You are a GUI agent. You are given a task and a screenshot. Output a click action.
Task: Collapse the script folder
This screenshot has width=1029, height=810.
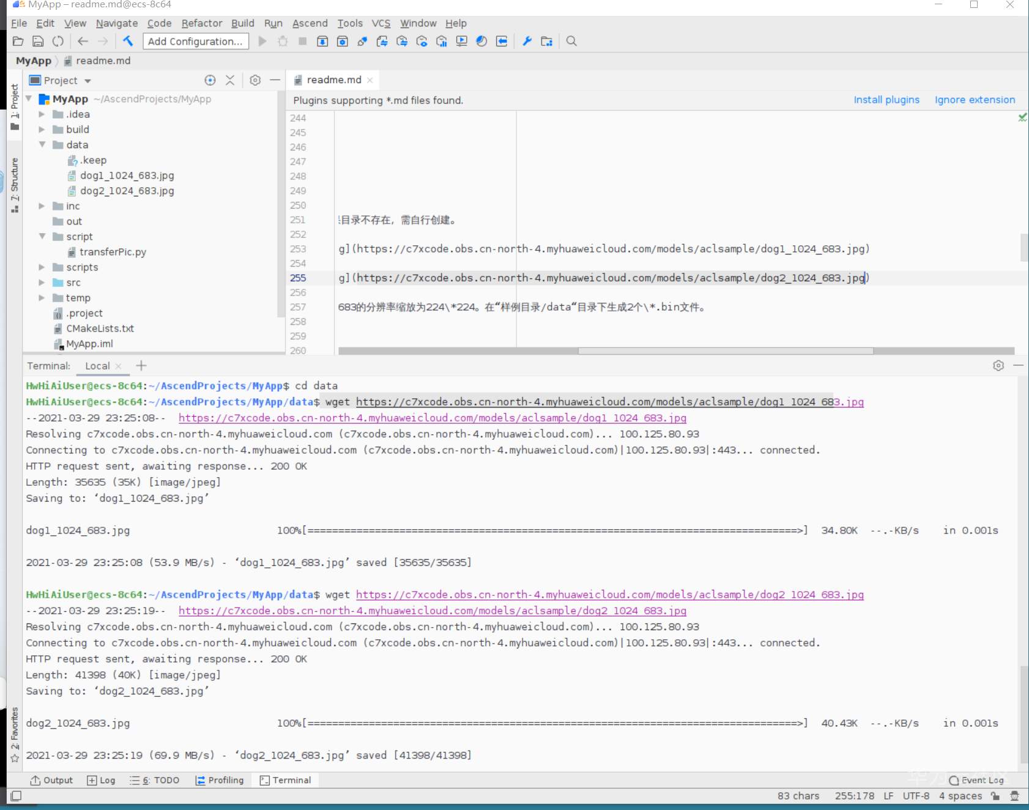[42, 236]
